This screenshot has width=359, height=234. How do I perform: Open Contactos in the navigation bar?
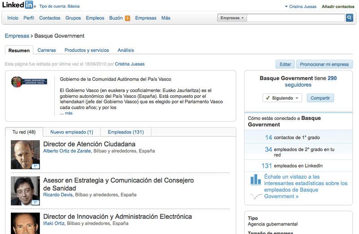pos(50,18)
